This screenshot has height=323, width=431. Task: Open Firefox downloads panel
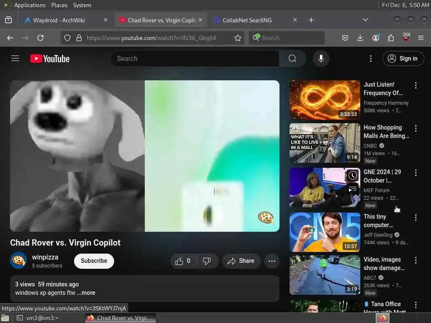click(360, 38)
